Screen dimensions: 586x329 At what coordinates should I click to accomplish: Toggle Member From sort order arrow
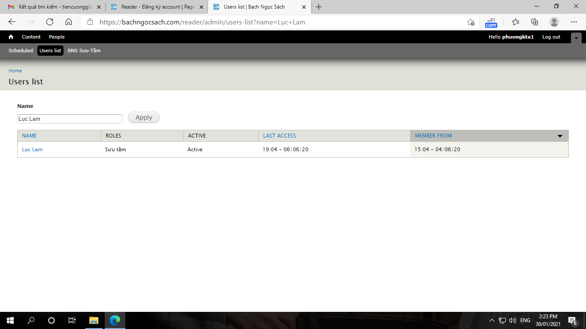560,136
